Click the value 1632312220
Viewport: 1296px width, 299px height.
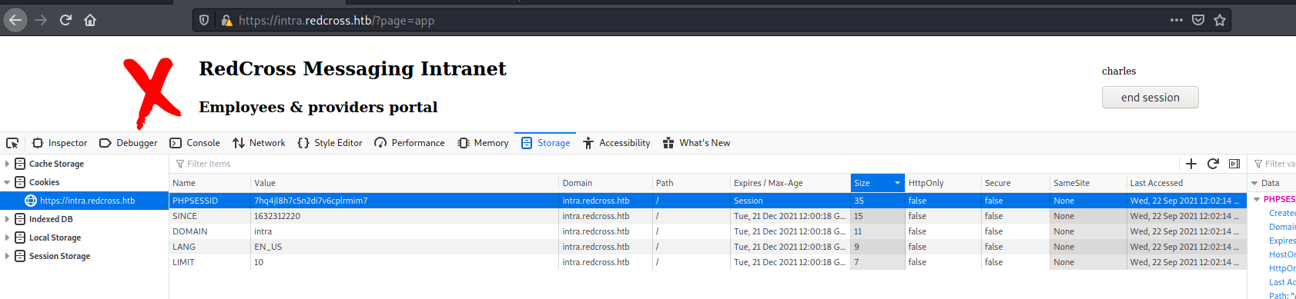click(x=277, y=216)
